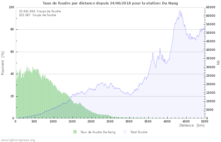The height and width of the screenshot is (142, 221).
Task: Click the '325.587 Coups de foudre' text
Action: click(38, 15)
